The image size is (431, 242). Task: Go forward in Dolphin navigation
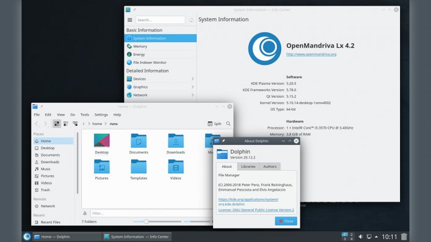click(x=46, y=124)
